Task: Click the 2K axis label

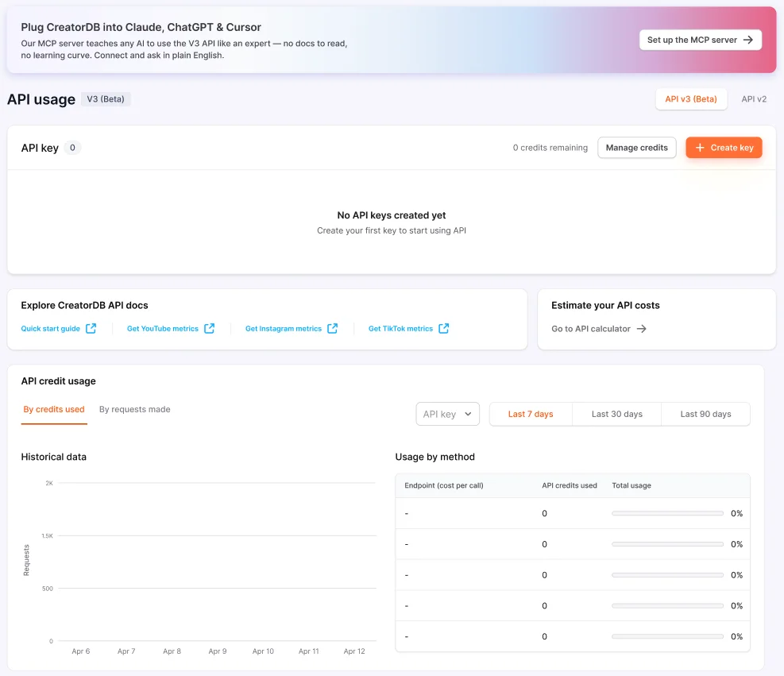Action: tap(49, 483)
